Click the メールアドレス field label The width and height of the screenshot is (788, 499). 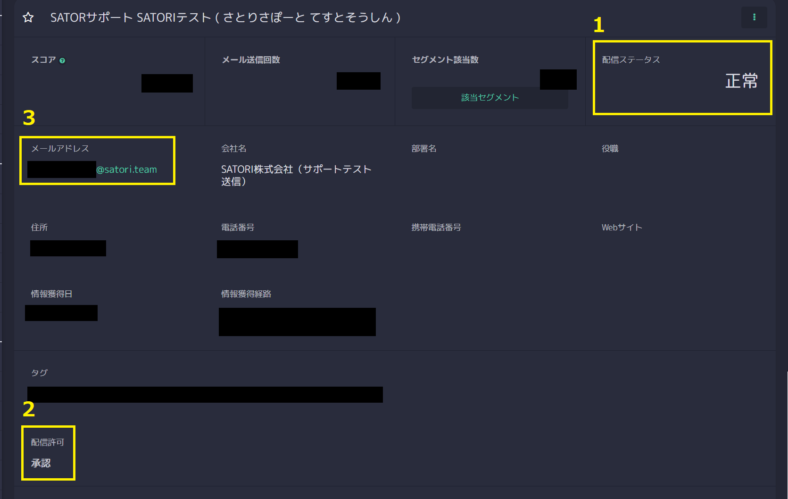coord(60,148)
